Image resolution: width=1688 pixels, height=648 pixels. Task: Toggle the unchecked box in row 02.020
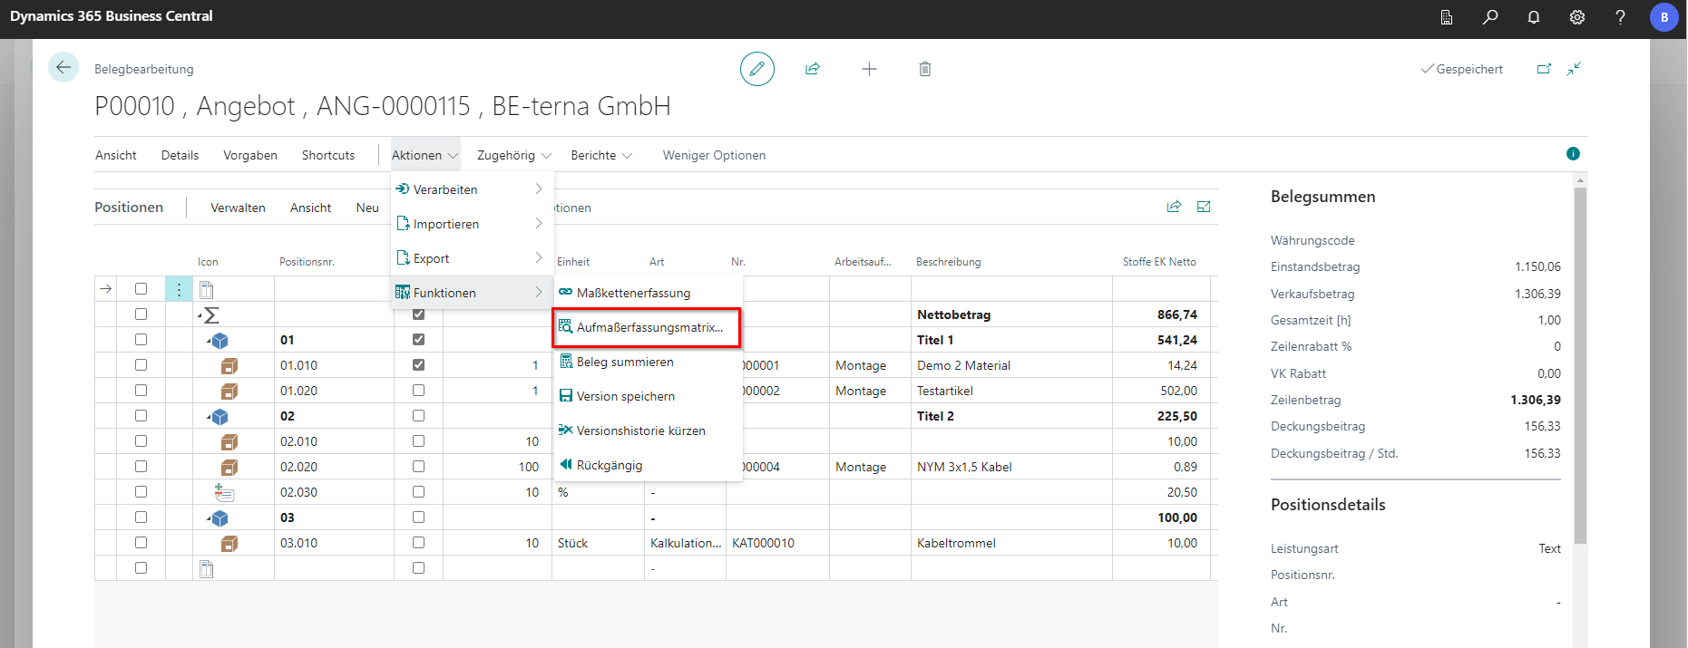[418, 467]
